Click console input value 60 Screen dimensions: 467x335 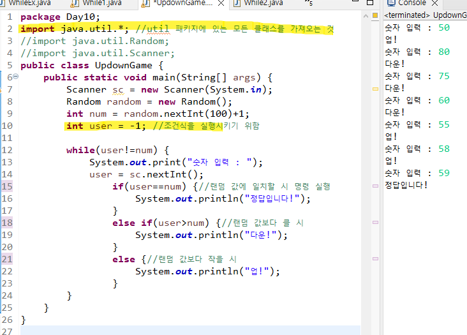tap(444, 100)
